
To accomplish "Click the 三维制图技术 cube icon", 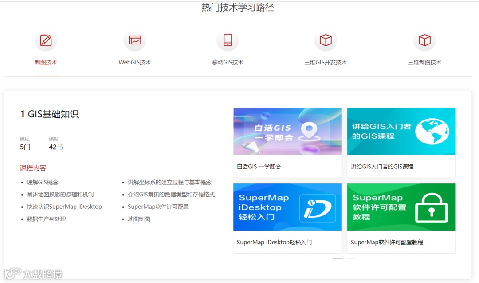I will pos(424,40).
